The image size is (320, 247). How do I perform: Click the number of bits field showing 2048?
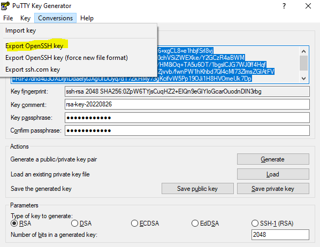click(280, 235)
